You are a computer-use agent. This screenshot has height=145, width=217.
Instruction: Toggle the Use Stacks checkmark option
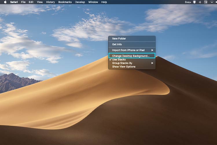tap(119, 59)
